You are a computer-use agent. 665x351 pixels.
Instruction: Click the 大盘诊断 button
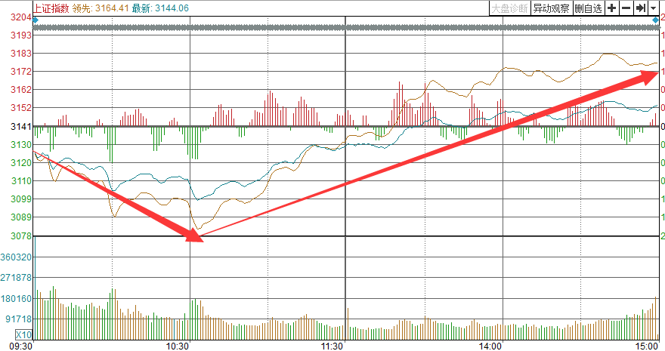[509, 8]
